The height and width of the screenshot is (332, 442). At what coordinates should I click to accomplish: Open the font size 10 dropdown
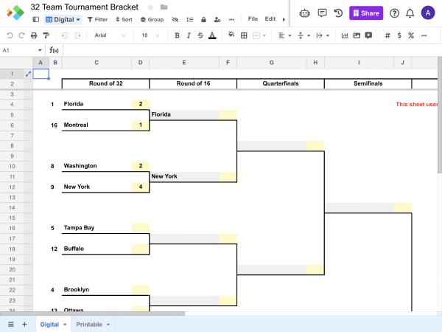[x=151, y=35]
